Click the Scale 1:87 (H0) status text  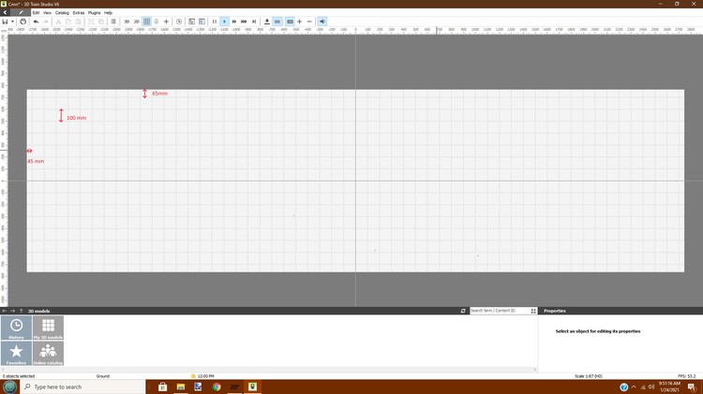pos(589,376)
